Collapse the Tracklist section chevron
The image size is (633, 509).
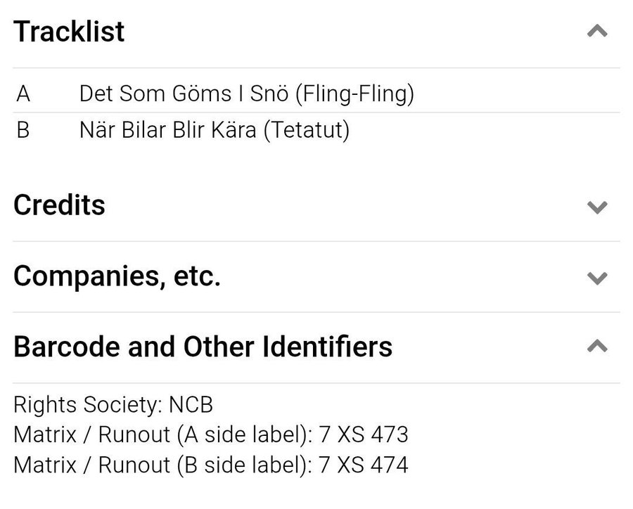596,32
